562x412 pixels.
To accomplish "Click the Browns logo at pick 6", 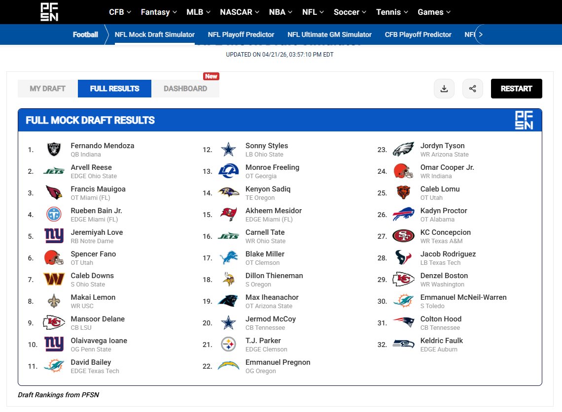I will coord(54,258).
